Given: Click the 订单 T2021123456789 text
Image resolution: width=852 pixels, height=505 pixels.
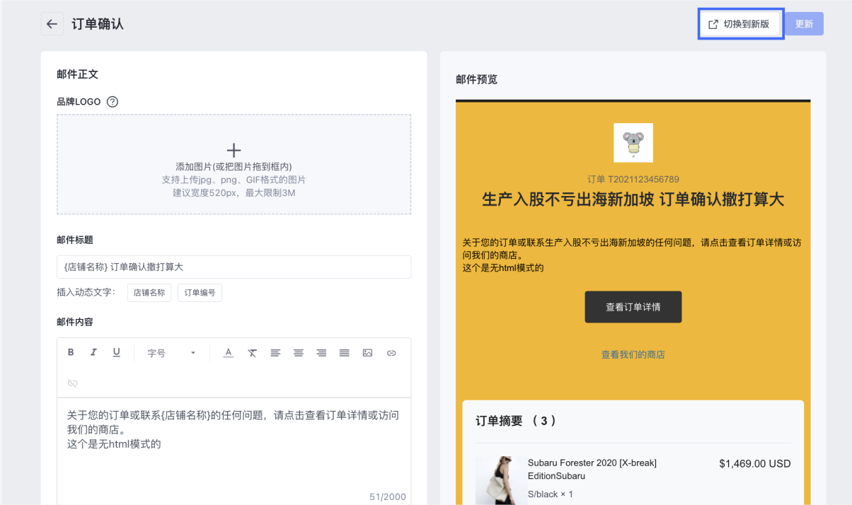Looking at the screenshot, I should (x=633, y=180).
